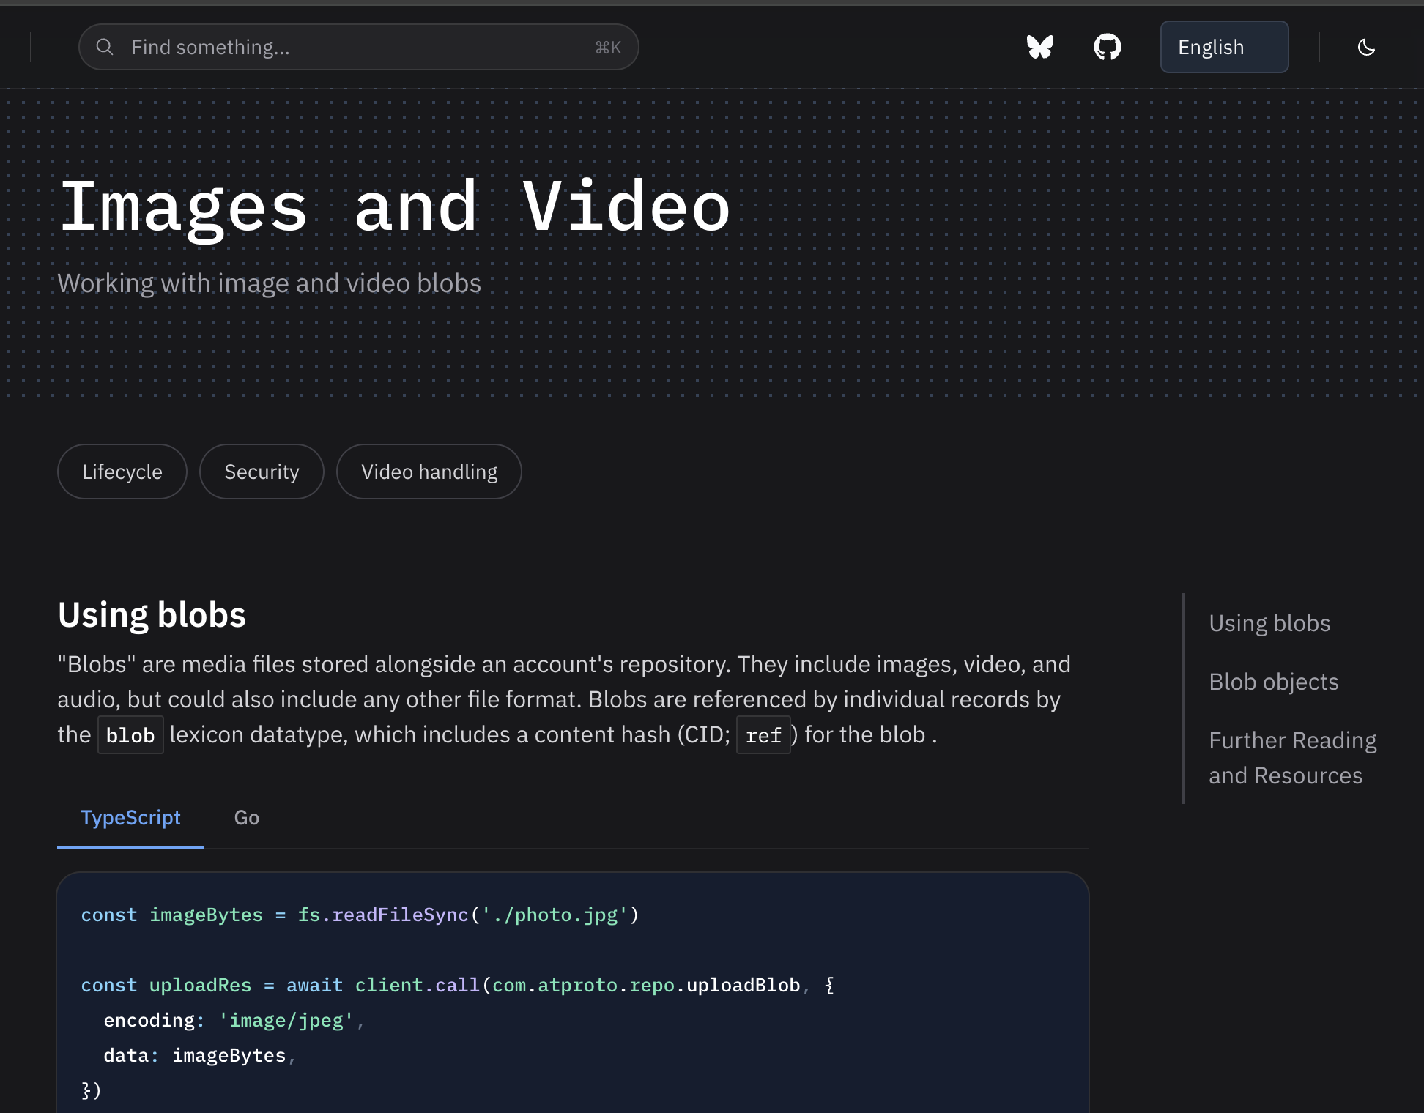Open the Bluesky butterfly link
This screenshot has width=1424, height=1113.
tap(1039, 48)
